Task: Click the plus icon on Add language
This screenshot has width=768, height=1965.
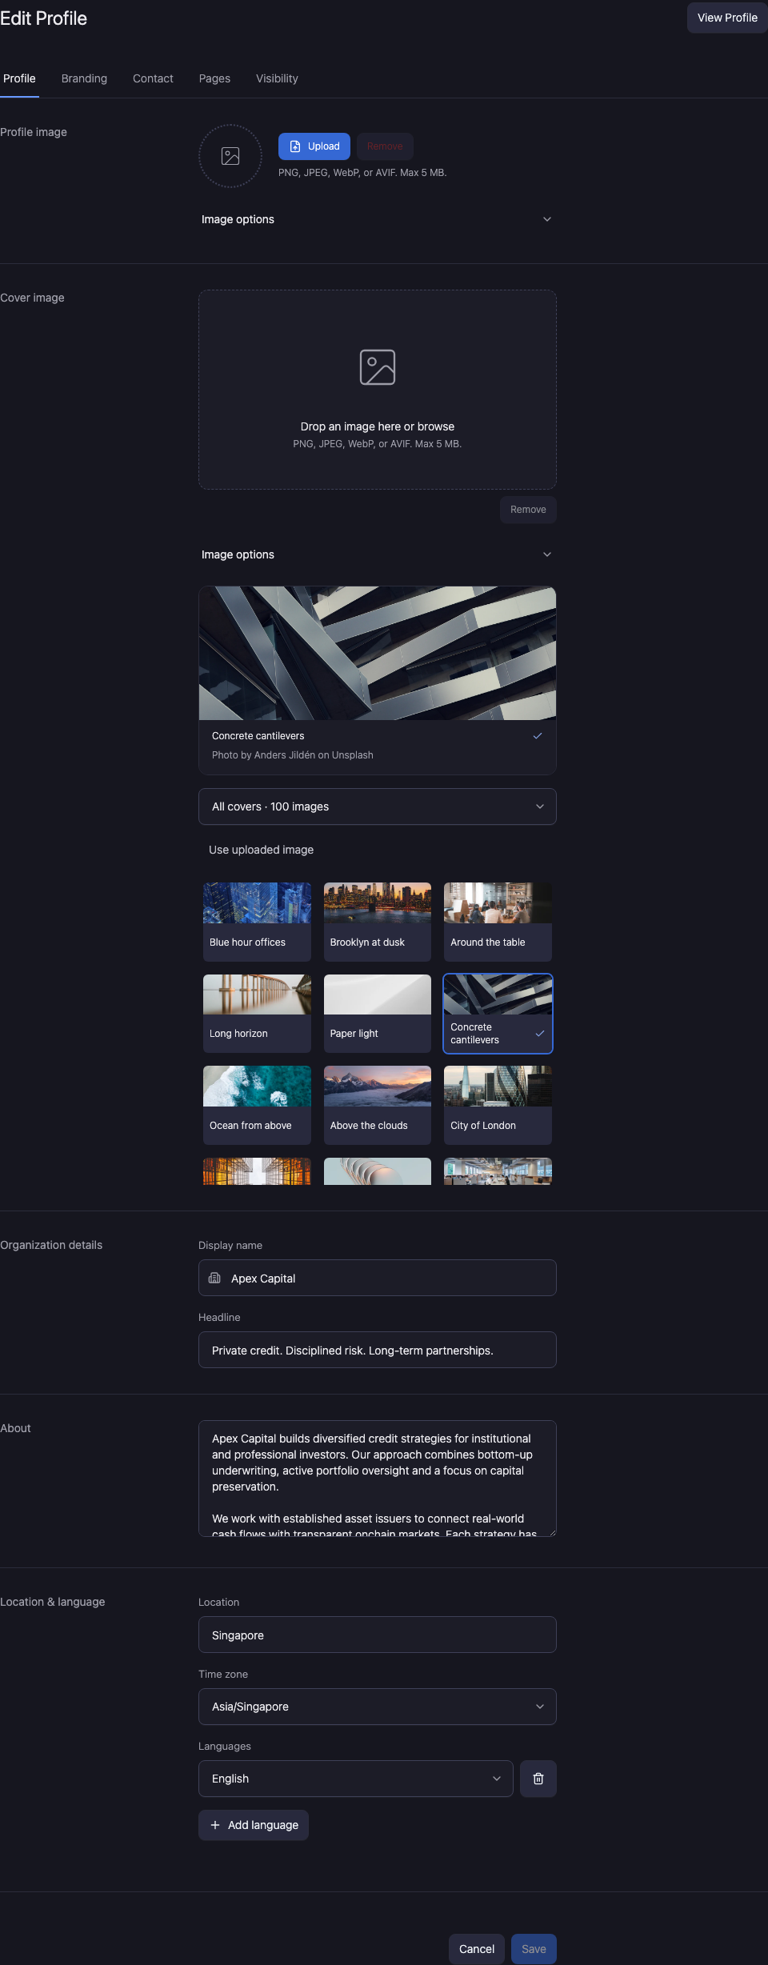Action: (215, 1825)
